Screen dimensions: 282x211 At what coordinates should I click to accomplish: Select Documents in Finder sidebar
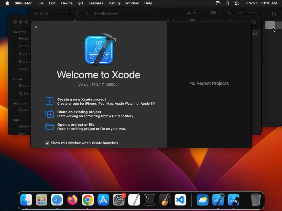[25, 62]
